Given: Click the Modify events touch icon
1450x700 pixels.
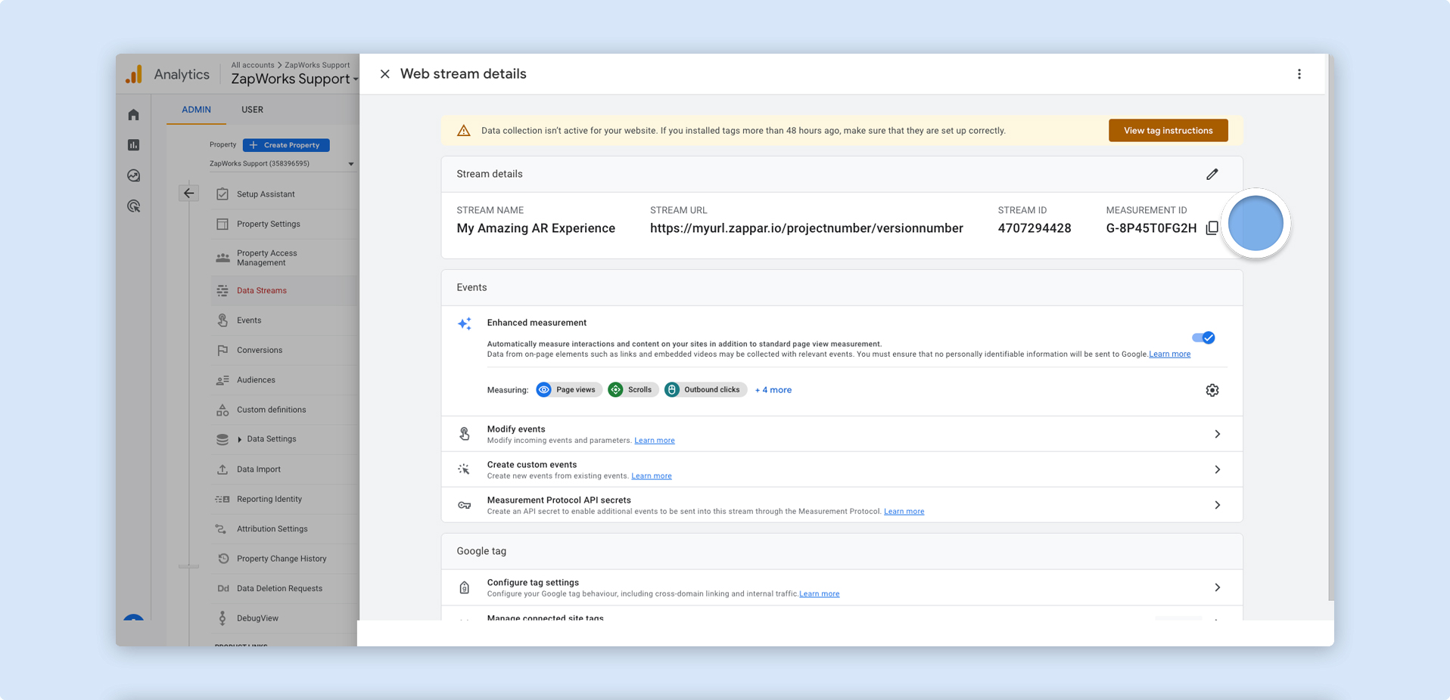Looking at the screenshot, I should 465,434.
